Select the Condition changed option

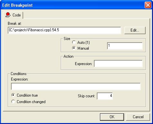pos(28,101)
